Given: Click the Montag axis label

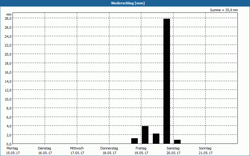Looking at the screenshot, I should 12,149.
